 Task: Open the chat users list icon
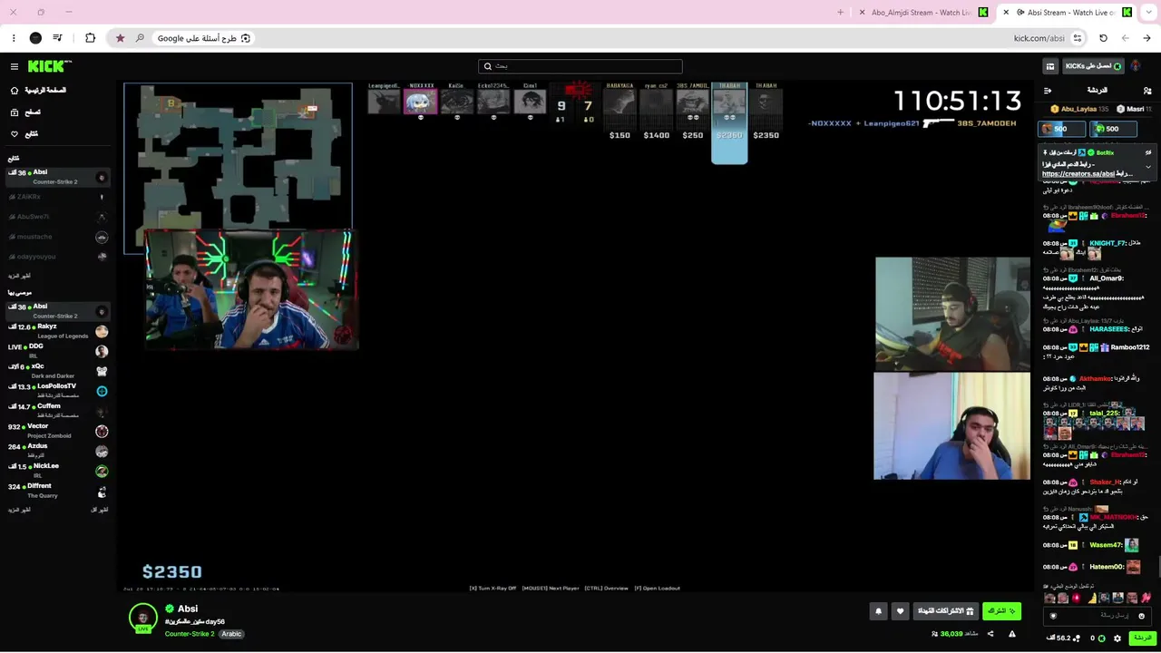point(1147,91)
